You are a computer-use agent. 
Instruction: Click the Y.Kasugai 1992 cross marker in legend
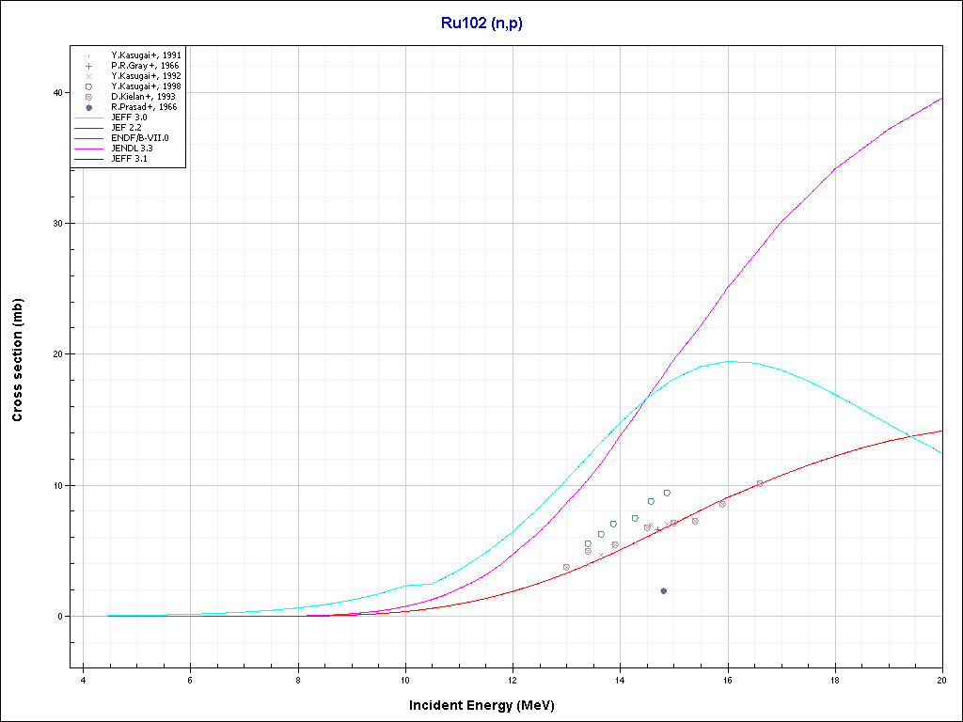[88, 76]
